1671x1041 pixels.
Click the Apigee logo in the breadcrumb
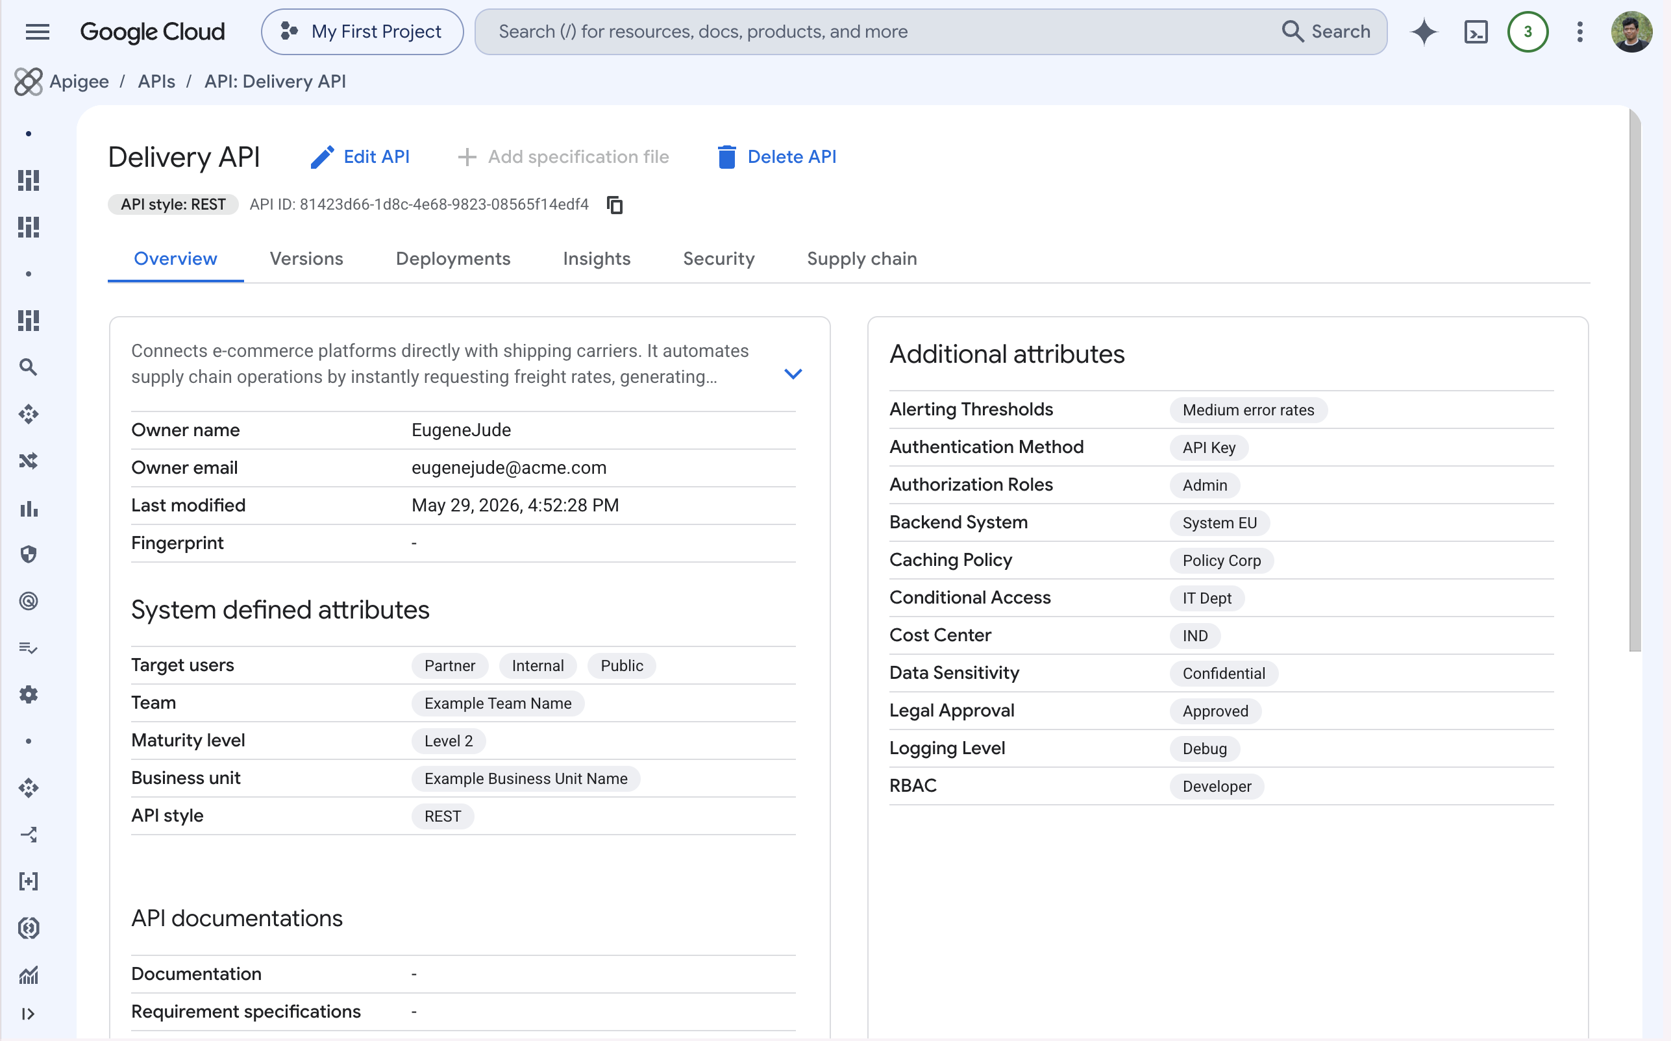(28, 81)
